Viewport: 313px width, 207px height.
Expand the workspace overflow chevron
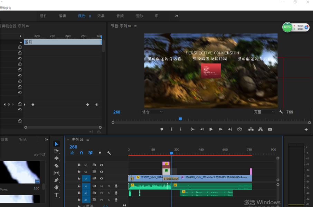point(177,16)
